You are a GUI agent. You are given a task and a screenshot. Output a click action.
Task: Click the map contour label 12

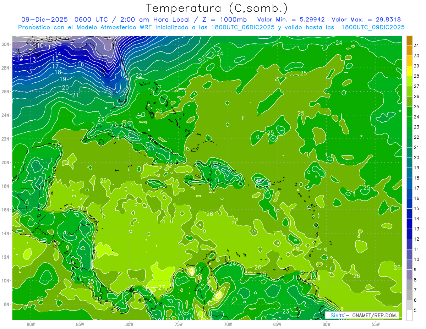20,57
